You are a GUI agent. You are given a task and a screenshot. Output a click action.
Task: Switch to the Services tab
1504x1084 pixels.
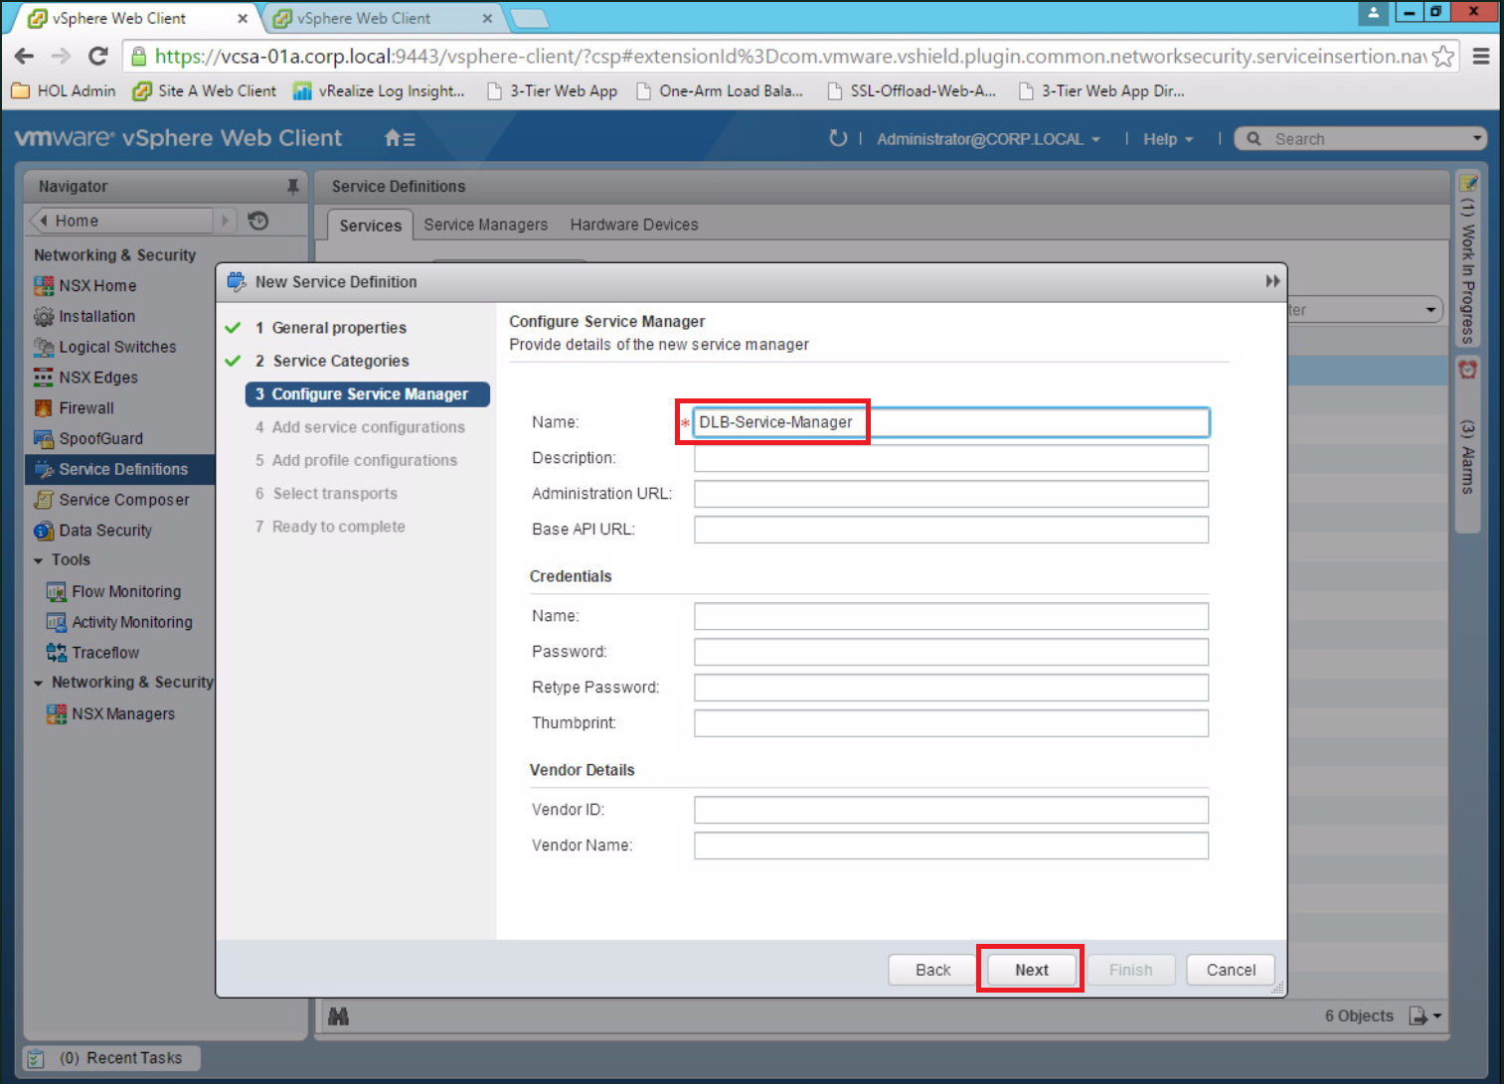coord(371,226)
